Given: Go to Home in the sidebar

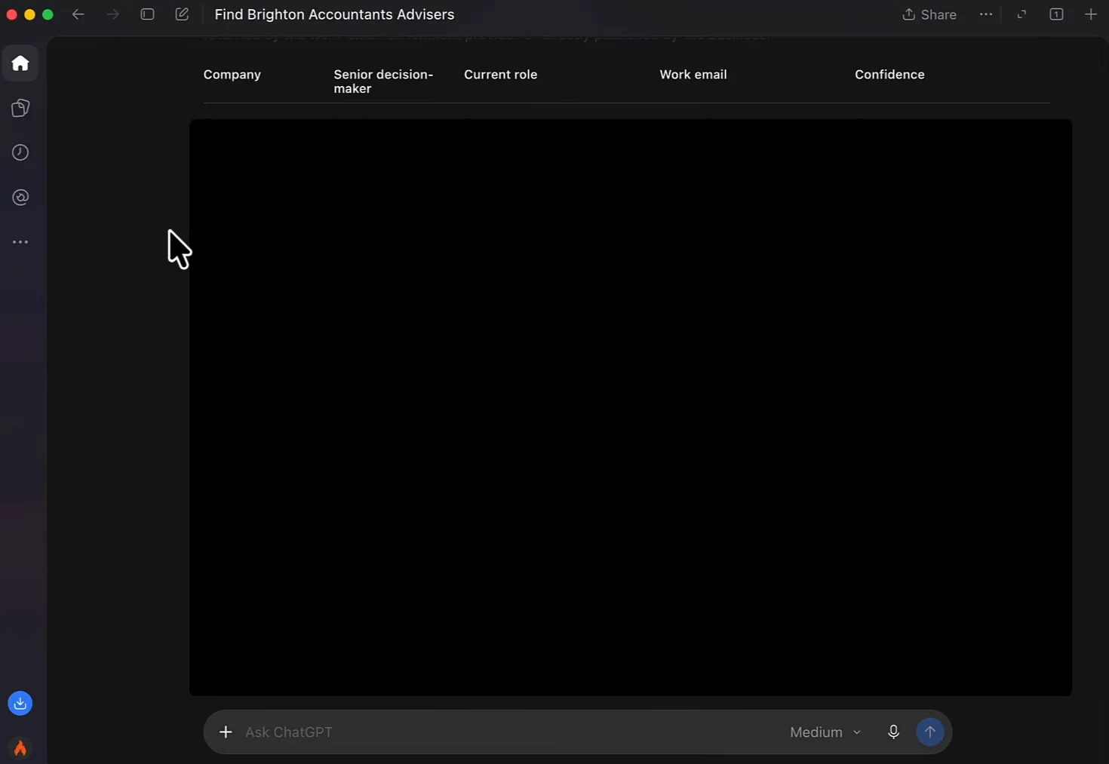Looking at the screenshot, I should (x=20, y=63).
